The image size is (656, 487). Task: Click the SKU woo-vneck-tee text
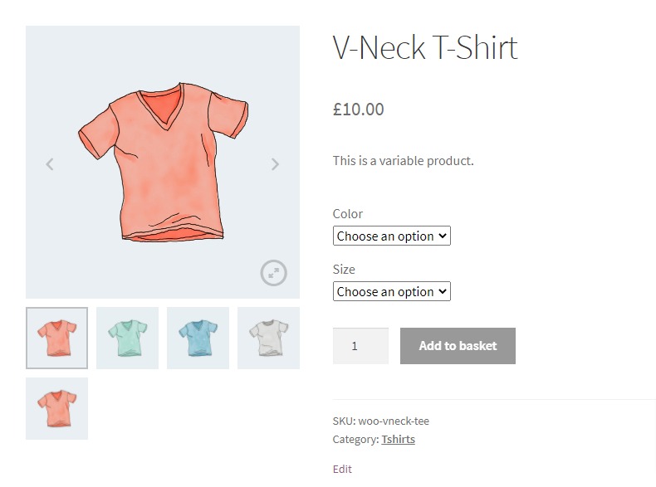(381, 421)
